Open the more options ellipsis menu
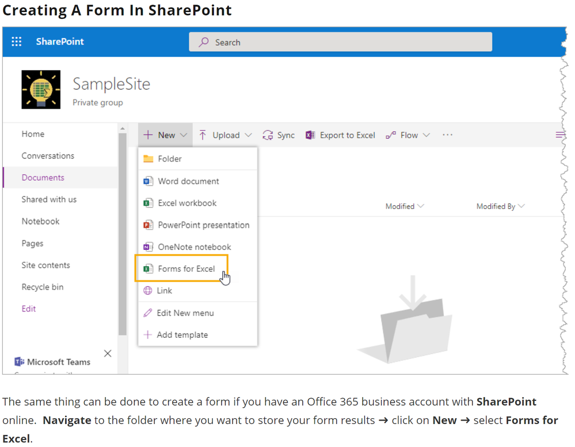The height and width of the screenshot is (447, 575). coord(447,135)
